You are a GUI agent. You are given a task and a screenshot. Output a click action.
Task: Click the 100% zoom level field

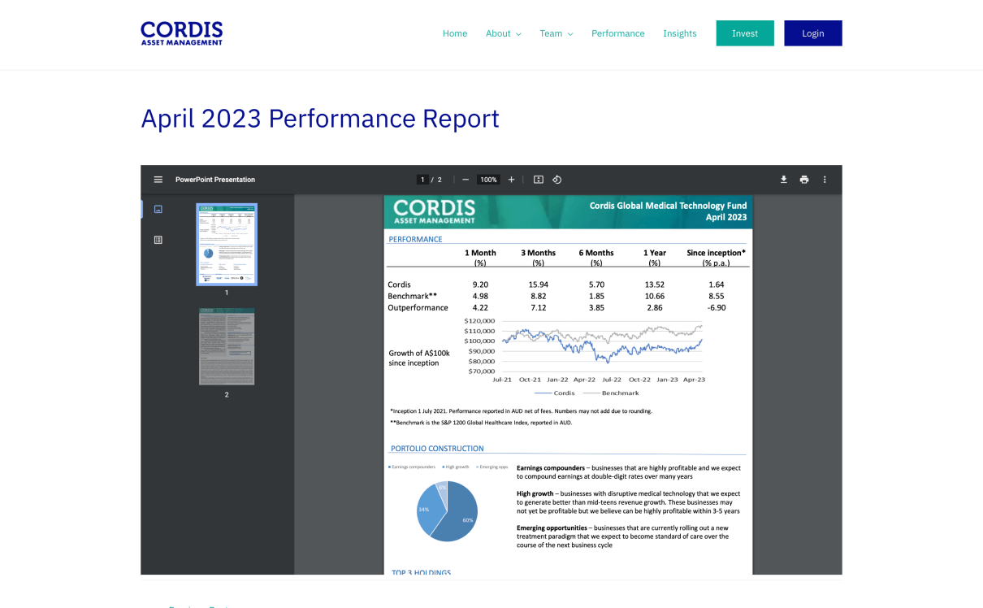tap(488, 180)
